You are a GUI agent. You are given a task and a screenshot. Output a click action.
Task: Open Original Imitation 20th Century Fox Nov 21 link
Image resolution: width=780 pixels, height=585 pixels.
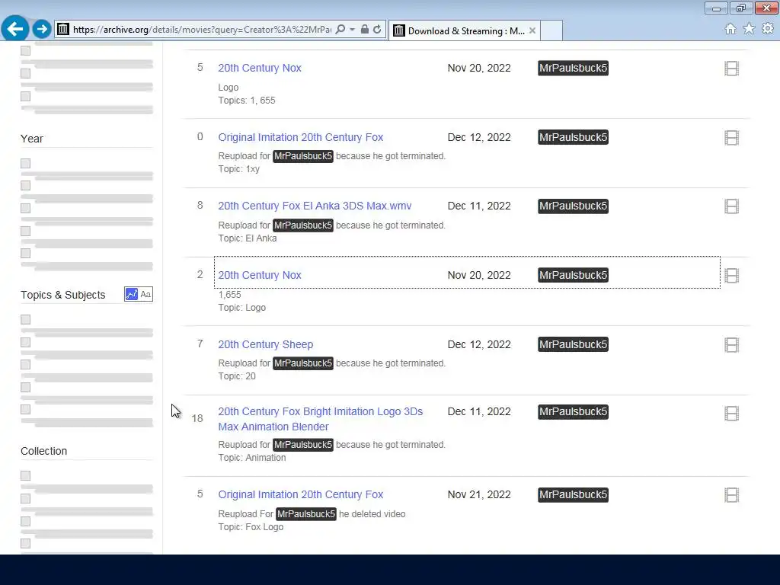(300, 494)
